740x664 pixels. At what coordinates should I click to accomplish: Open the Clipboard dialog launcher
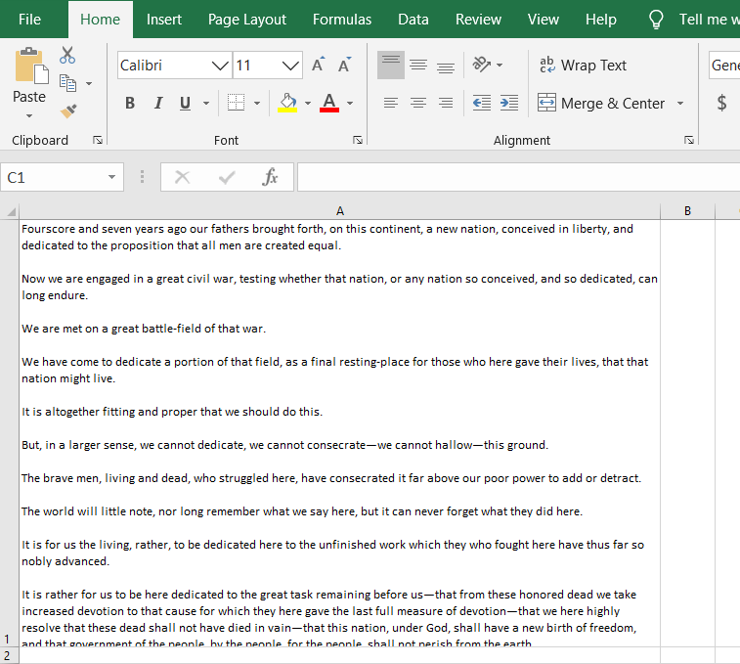98,140
